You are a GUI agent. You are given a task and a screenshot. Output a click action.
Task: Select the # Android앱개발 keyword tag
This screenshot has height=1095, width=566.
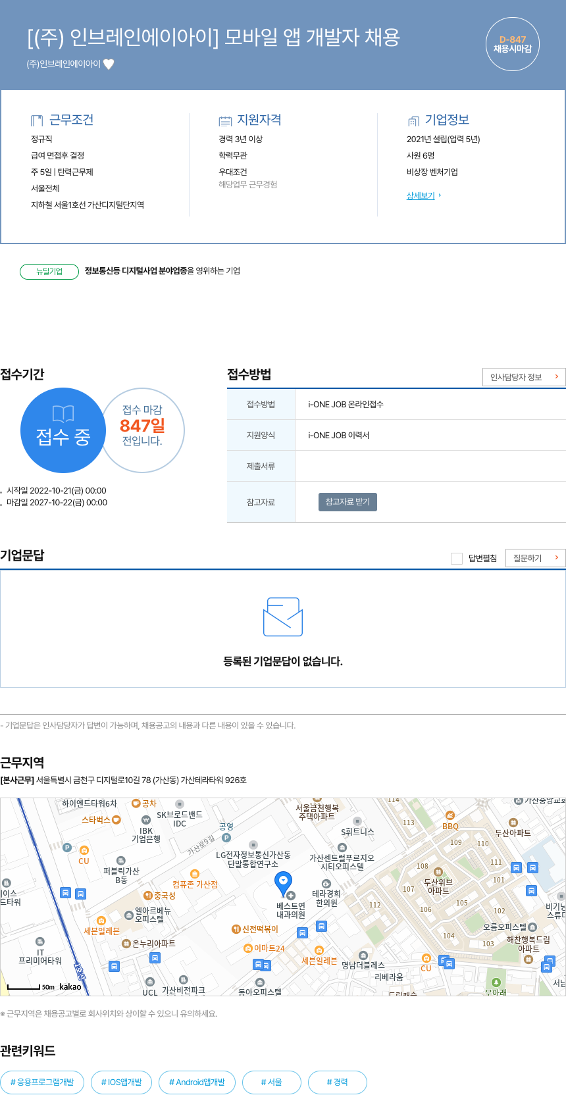197,1082
